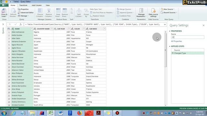Open the COLOR column filter dropdown
Viewport: 207px width, 116px height.
point(84,29)
